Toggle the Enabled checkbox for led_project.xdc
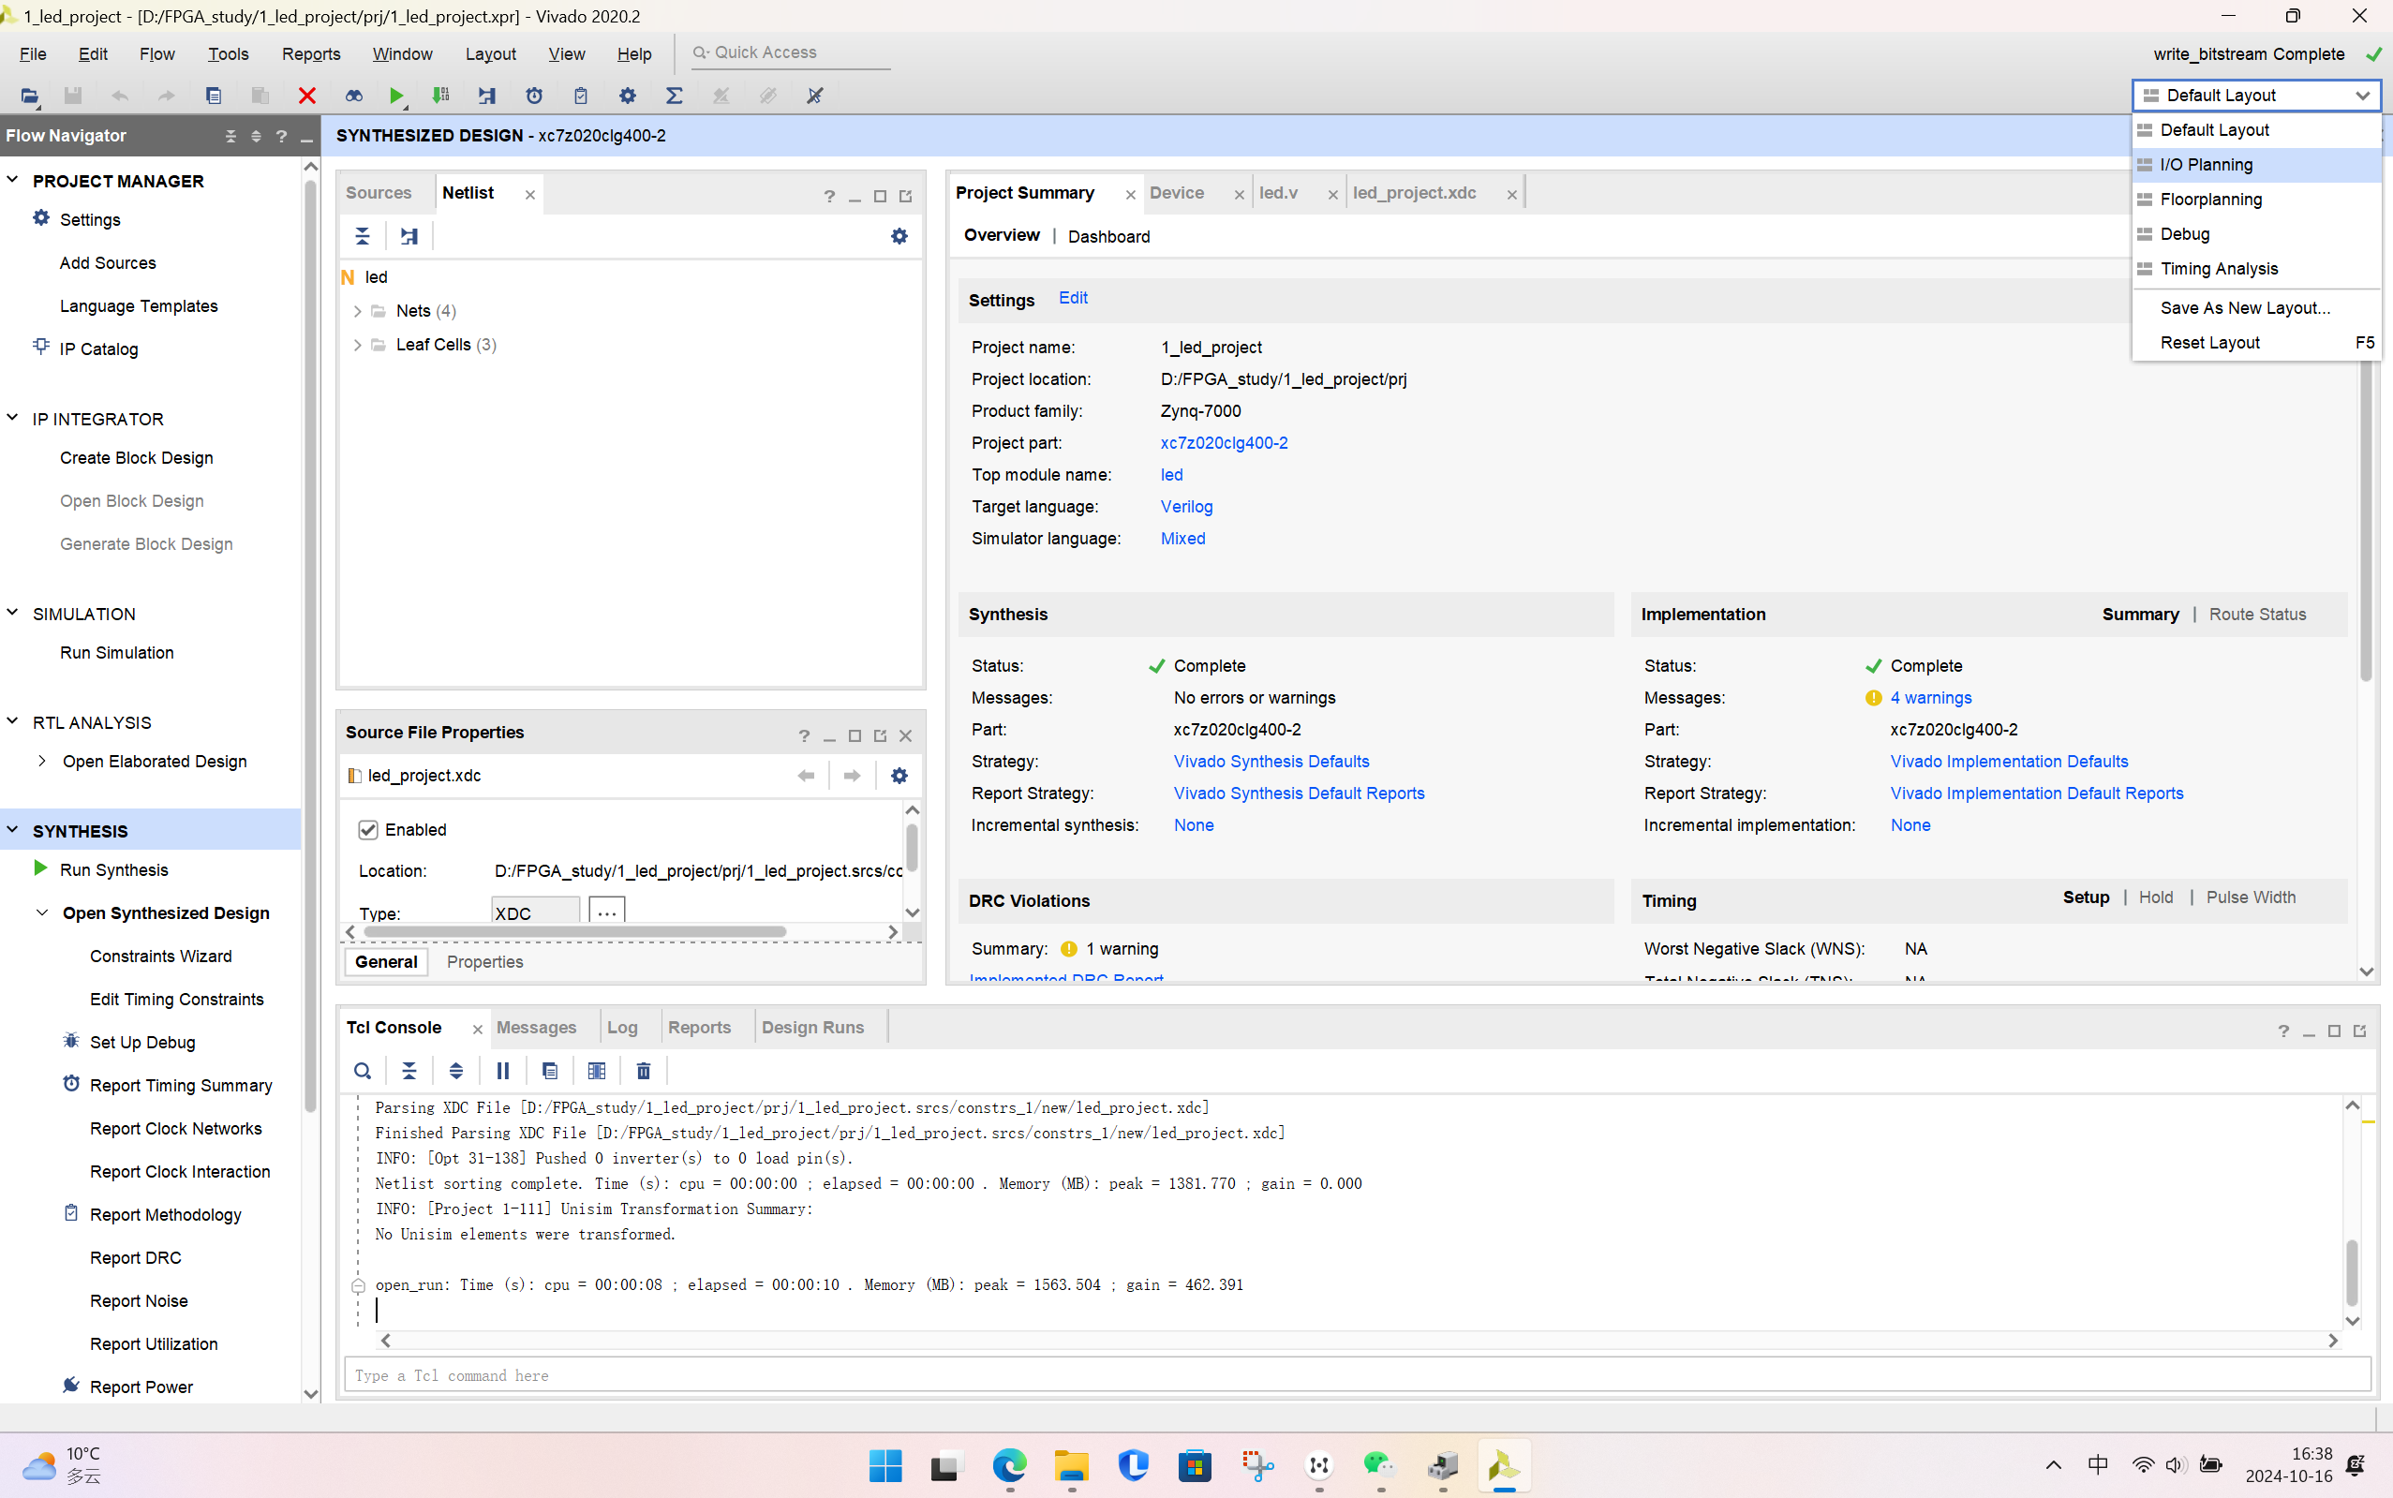Image resolution: width=2393 pixels, height=1498 pixels. (367, 829)
